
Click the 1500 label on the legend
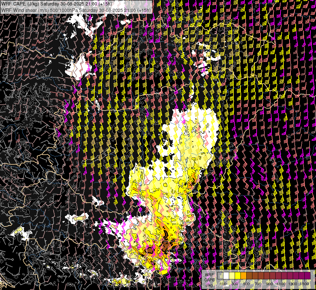pyautogui.click(x=304, y=284)
